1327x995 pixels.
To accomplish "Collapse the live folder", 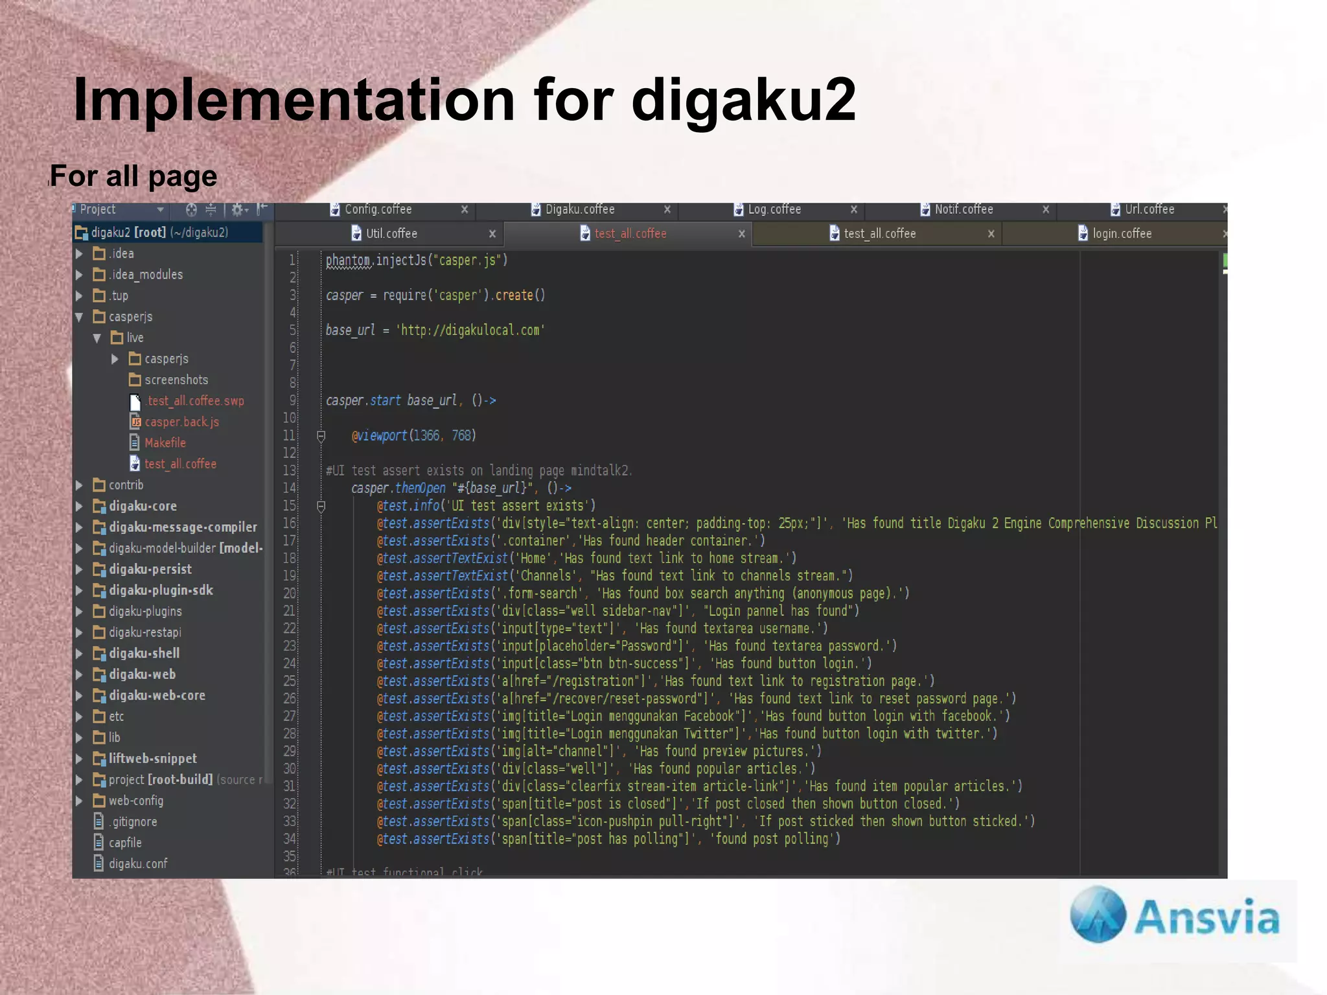I will click(x=97, y=338).
